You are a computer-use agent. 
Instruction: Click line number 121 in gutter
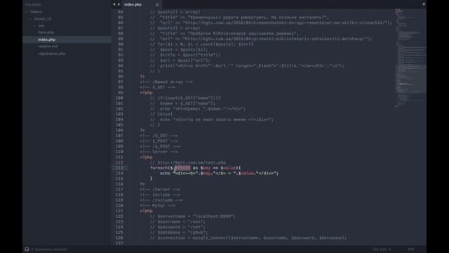pyautogui.click(x=119, y=211)
